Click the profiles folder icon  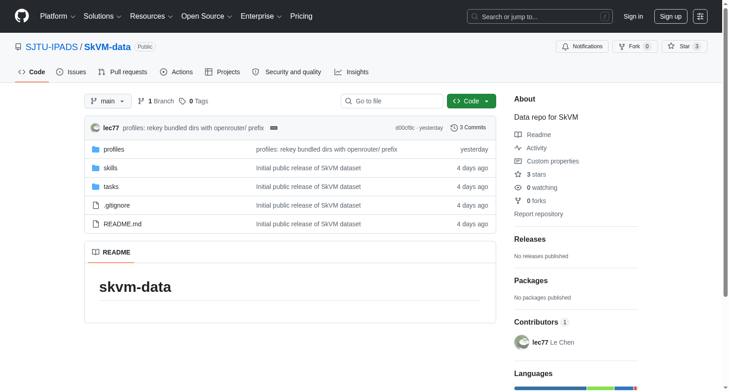click(96, 149)
